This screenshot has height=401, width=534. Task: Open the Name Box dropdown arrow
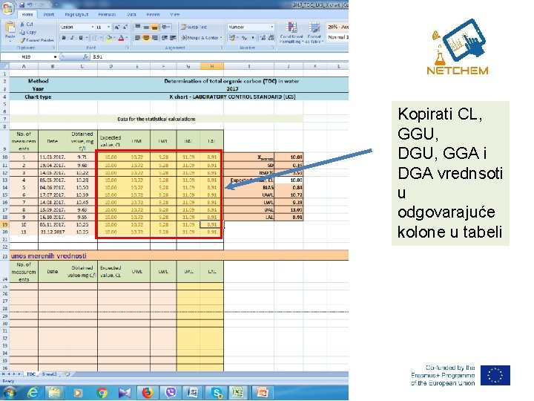pos(55,56)
